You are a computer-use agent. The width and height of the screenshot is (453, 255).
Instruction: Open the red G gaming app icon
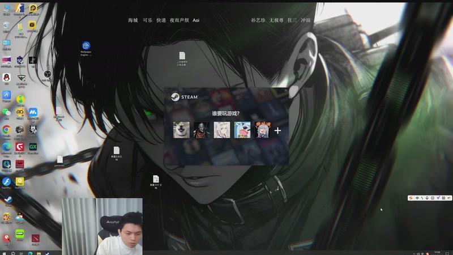(x=20, y=149)
